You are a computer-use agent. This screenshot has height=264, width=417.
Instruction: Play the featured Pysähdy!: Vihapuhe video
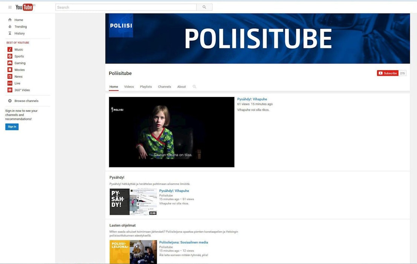[x=171, y=132]
